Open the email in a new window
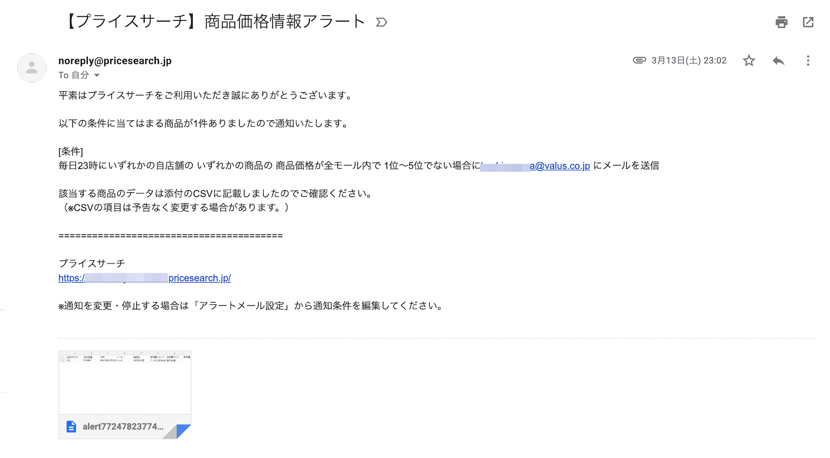Image resolution: width=830 pixels, height=458 pixels. (808, 22)
